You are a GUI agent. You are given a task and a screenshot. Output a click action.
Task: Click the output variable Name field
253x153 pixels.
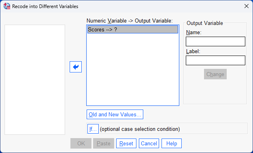215,41
